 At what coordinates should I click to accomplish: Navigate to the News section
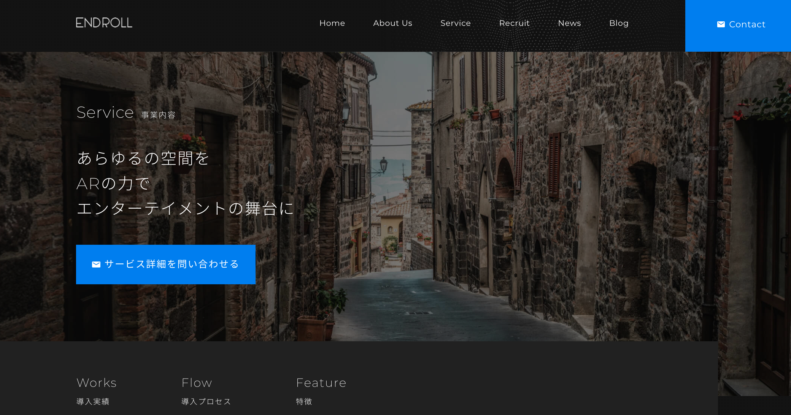tap(569, 23)
